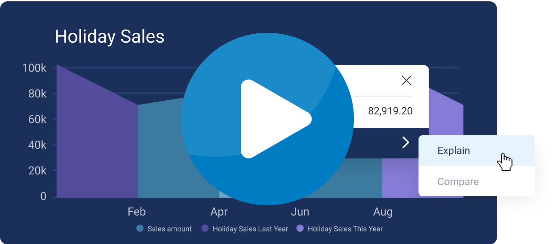Screen dimensions: 557x244
Task: Click the Holiday Sales Last Year label
Action: pyautogui.click(x=250, y=229)
